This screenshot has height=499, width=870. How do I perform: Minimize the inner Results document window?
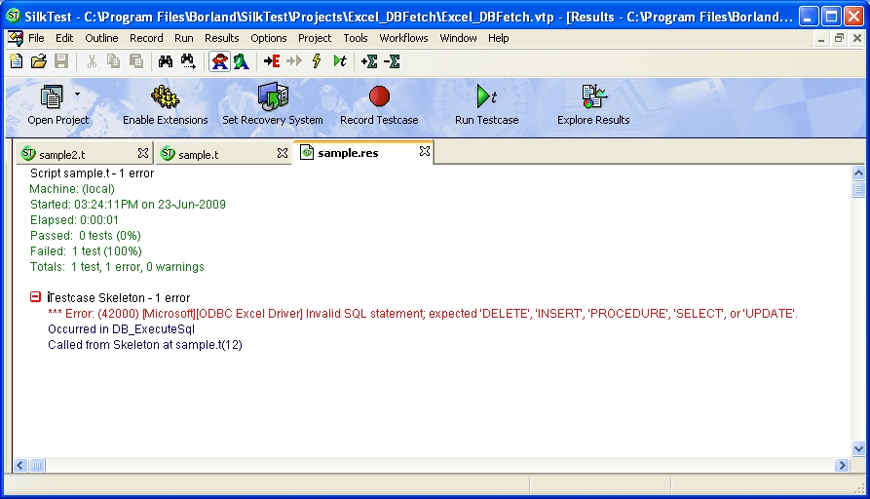coord(820,38)
